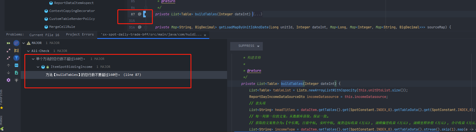Toggle the blue filter funnel icon
476x132 pixels.
point(16,58)
